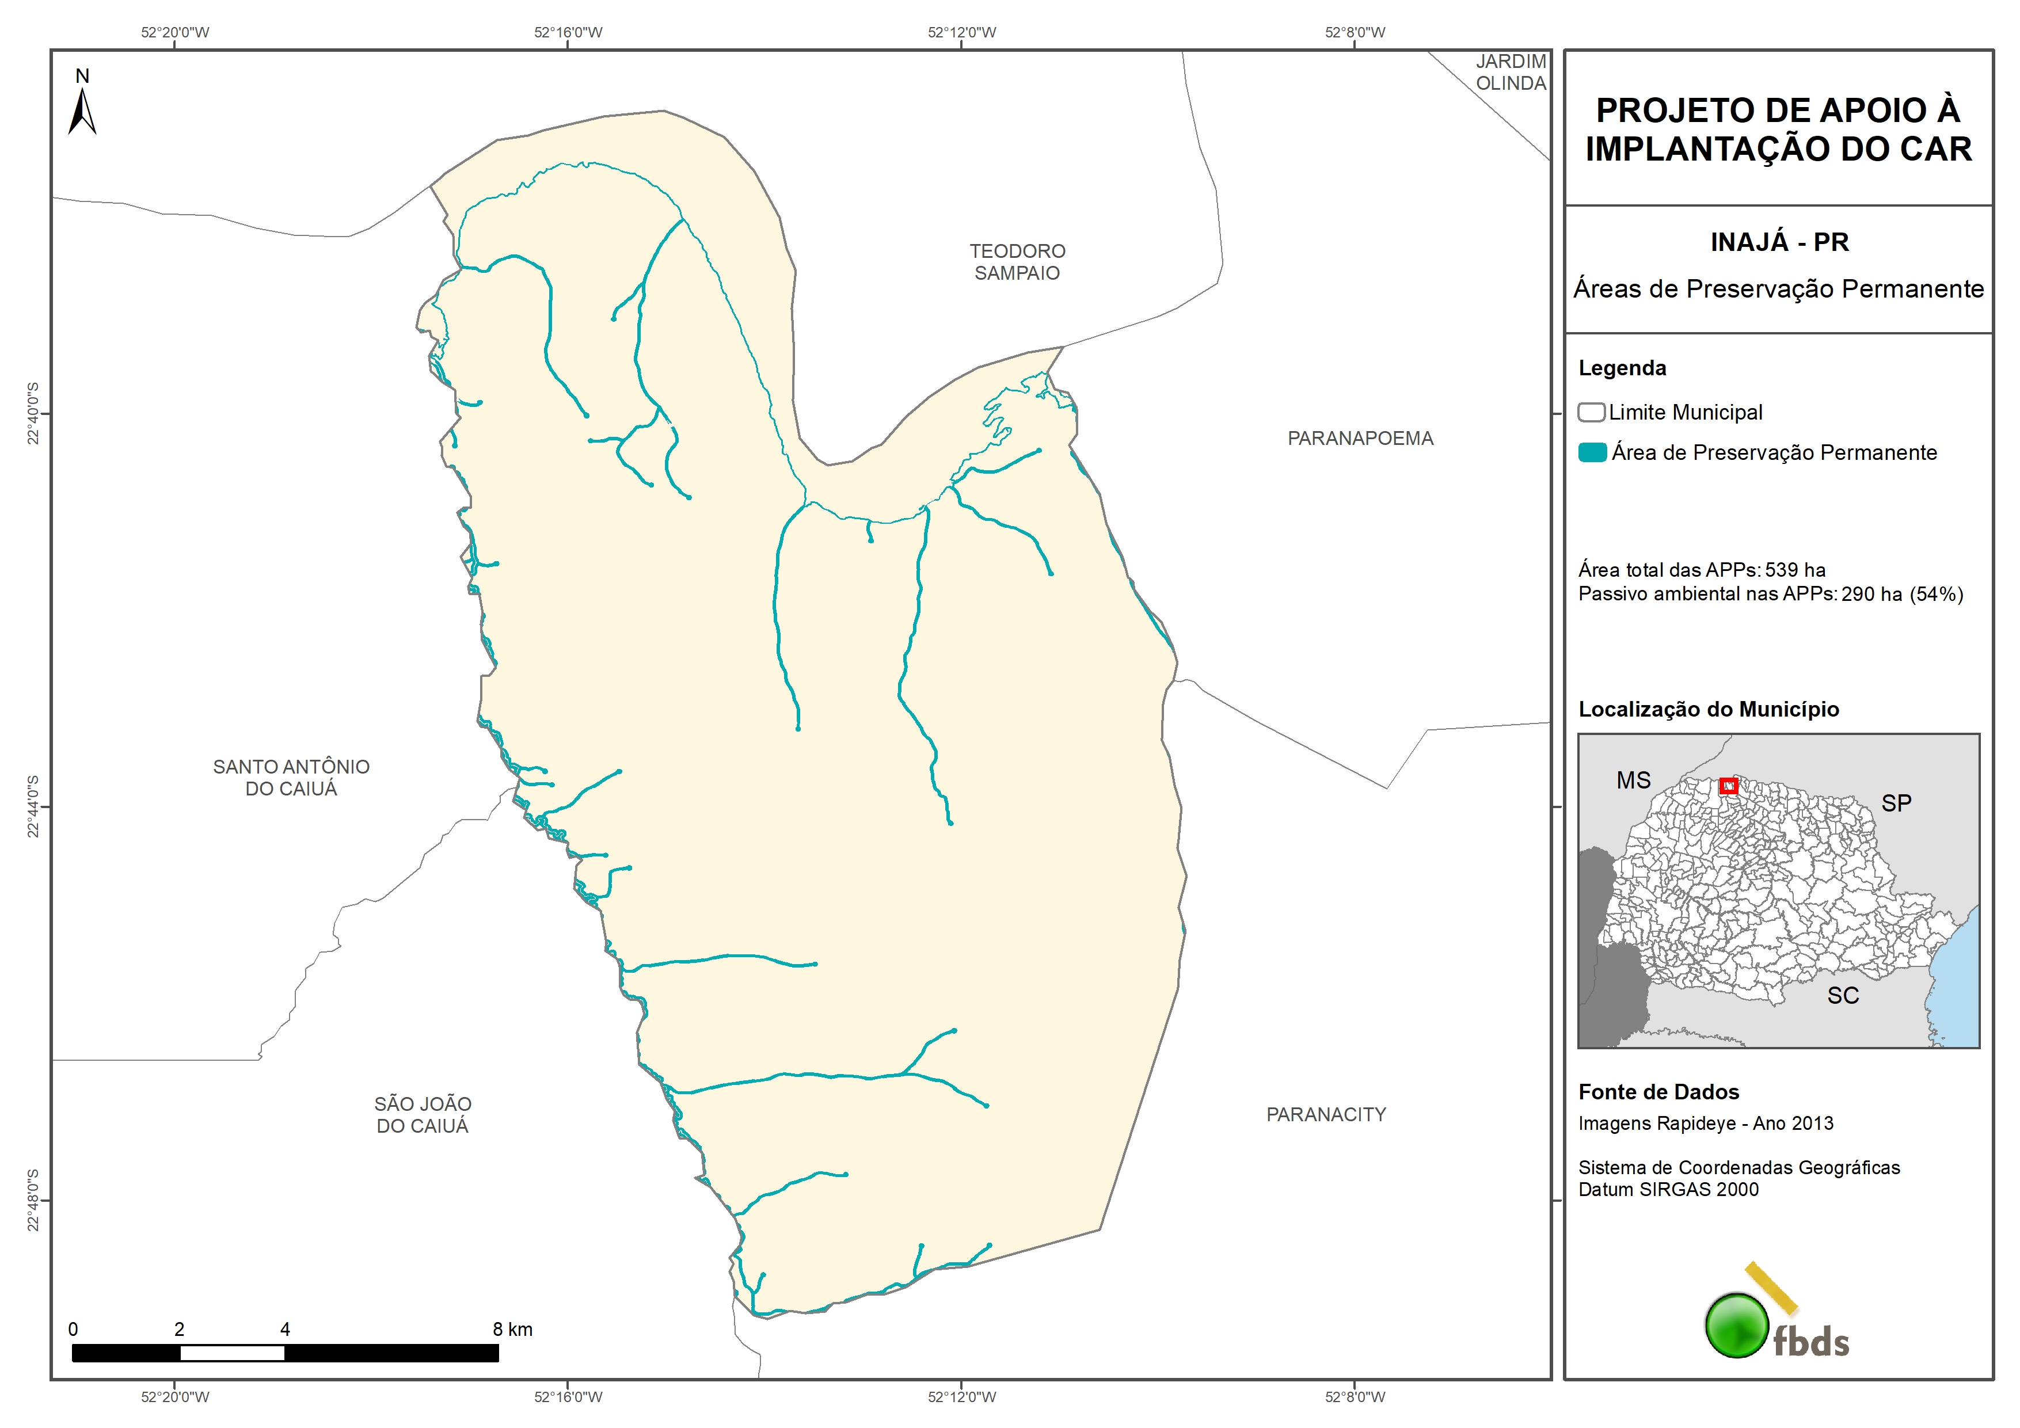
Task: Click the PARANACITY municipality label
Action: [1326, 1114]
